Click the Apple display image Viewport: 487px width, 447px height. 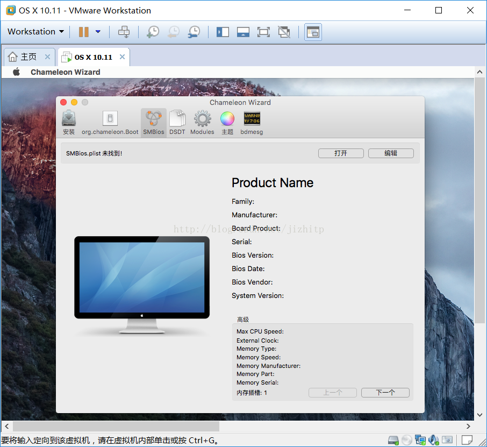(142, 285)
